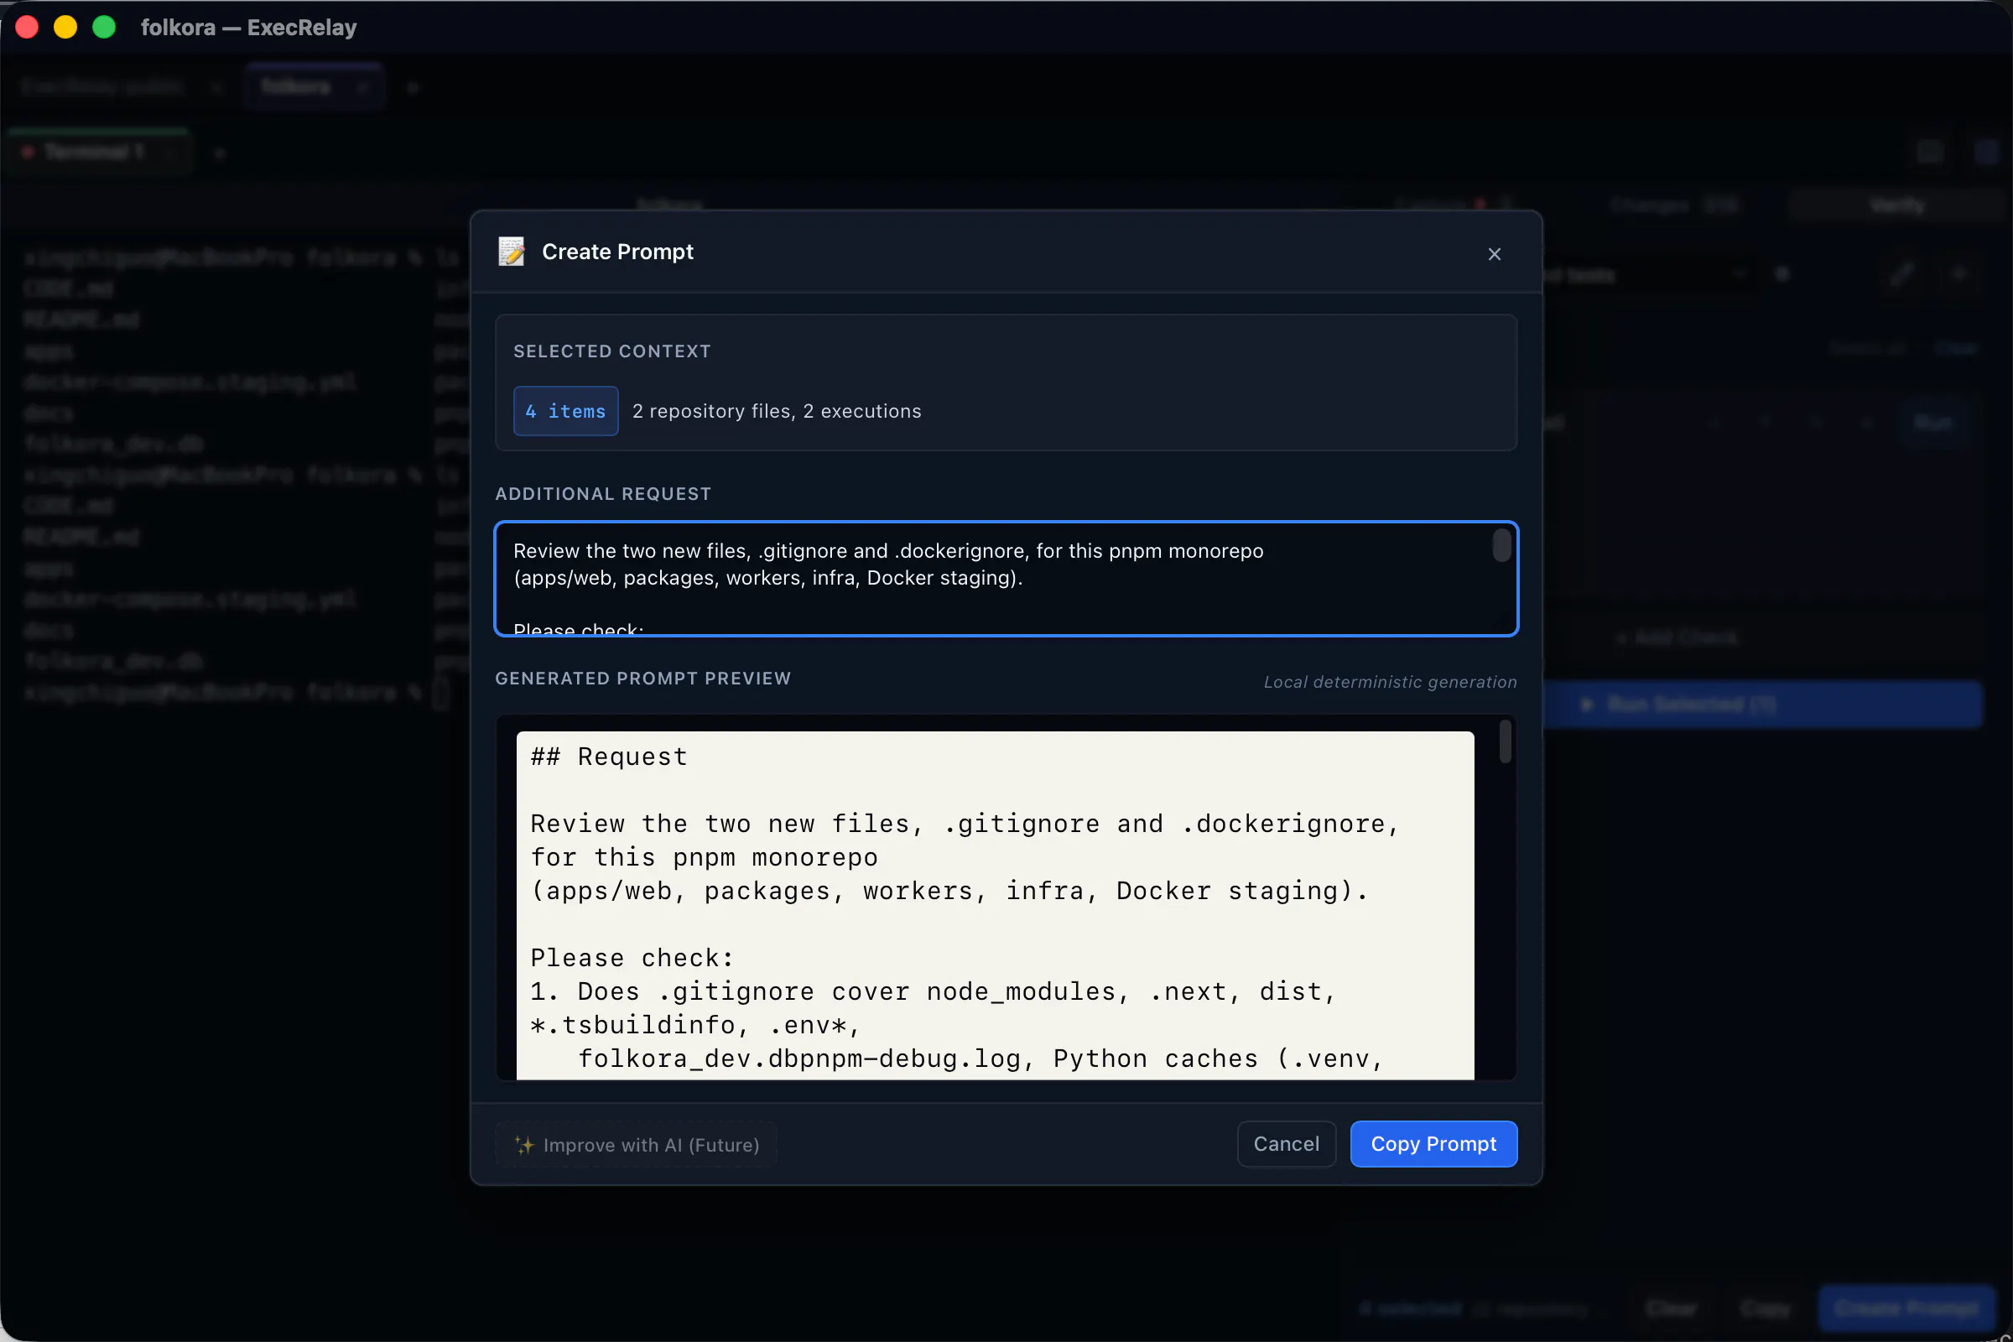Click the 'Local deterministic generation' note
The width and height of the screenshot is (2013, 1342).
coord(1390,682)
